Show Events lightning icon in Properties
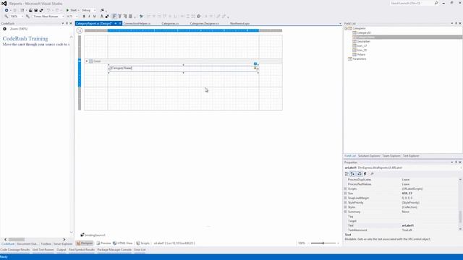463x260 pixels. (365, 174)
